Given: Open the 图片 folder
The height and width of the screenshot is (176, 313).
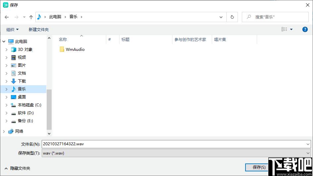Looking at the screenshot, I should (x=22, y=65).
